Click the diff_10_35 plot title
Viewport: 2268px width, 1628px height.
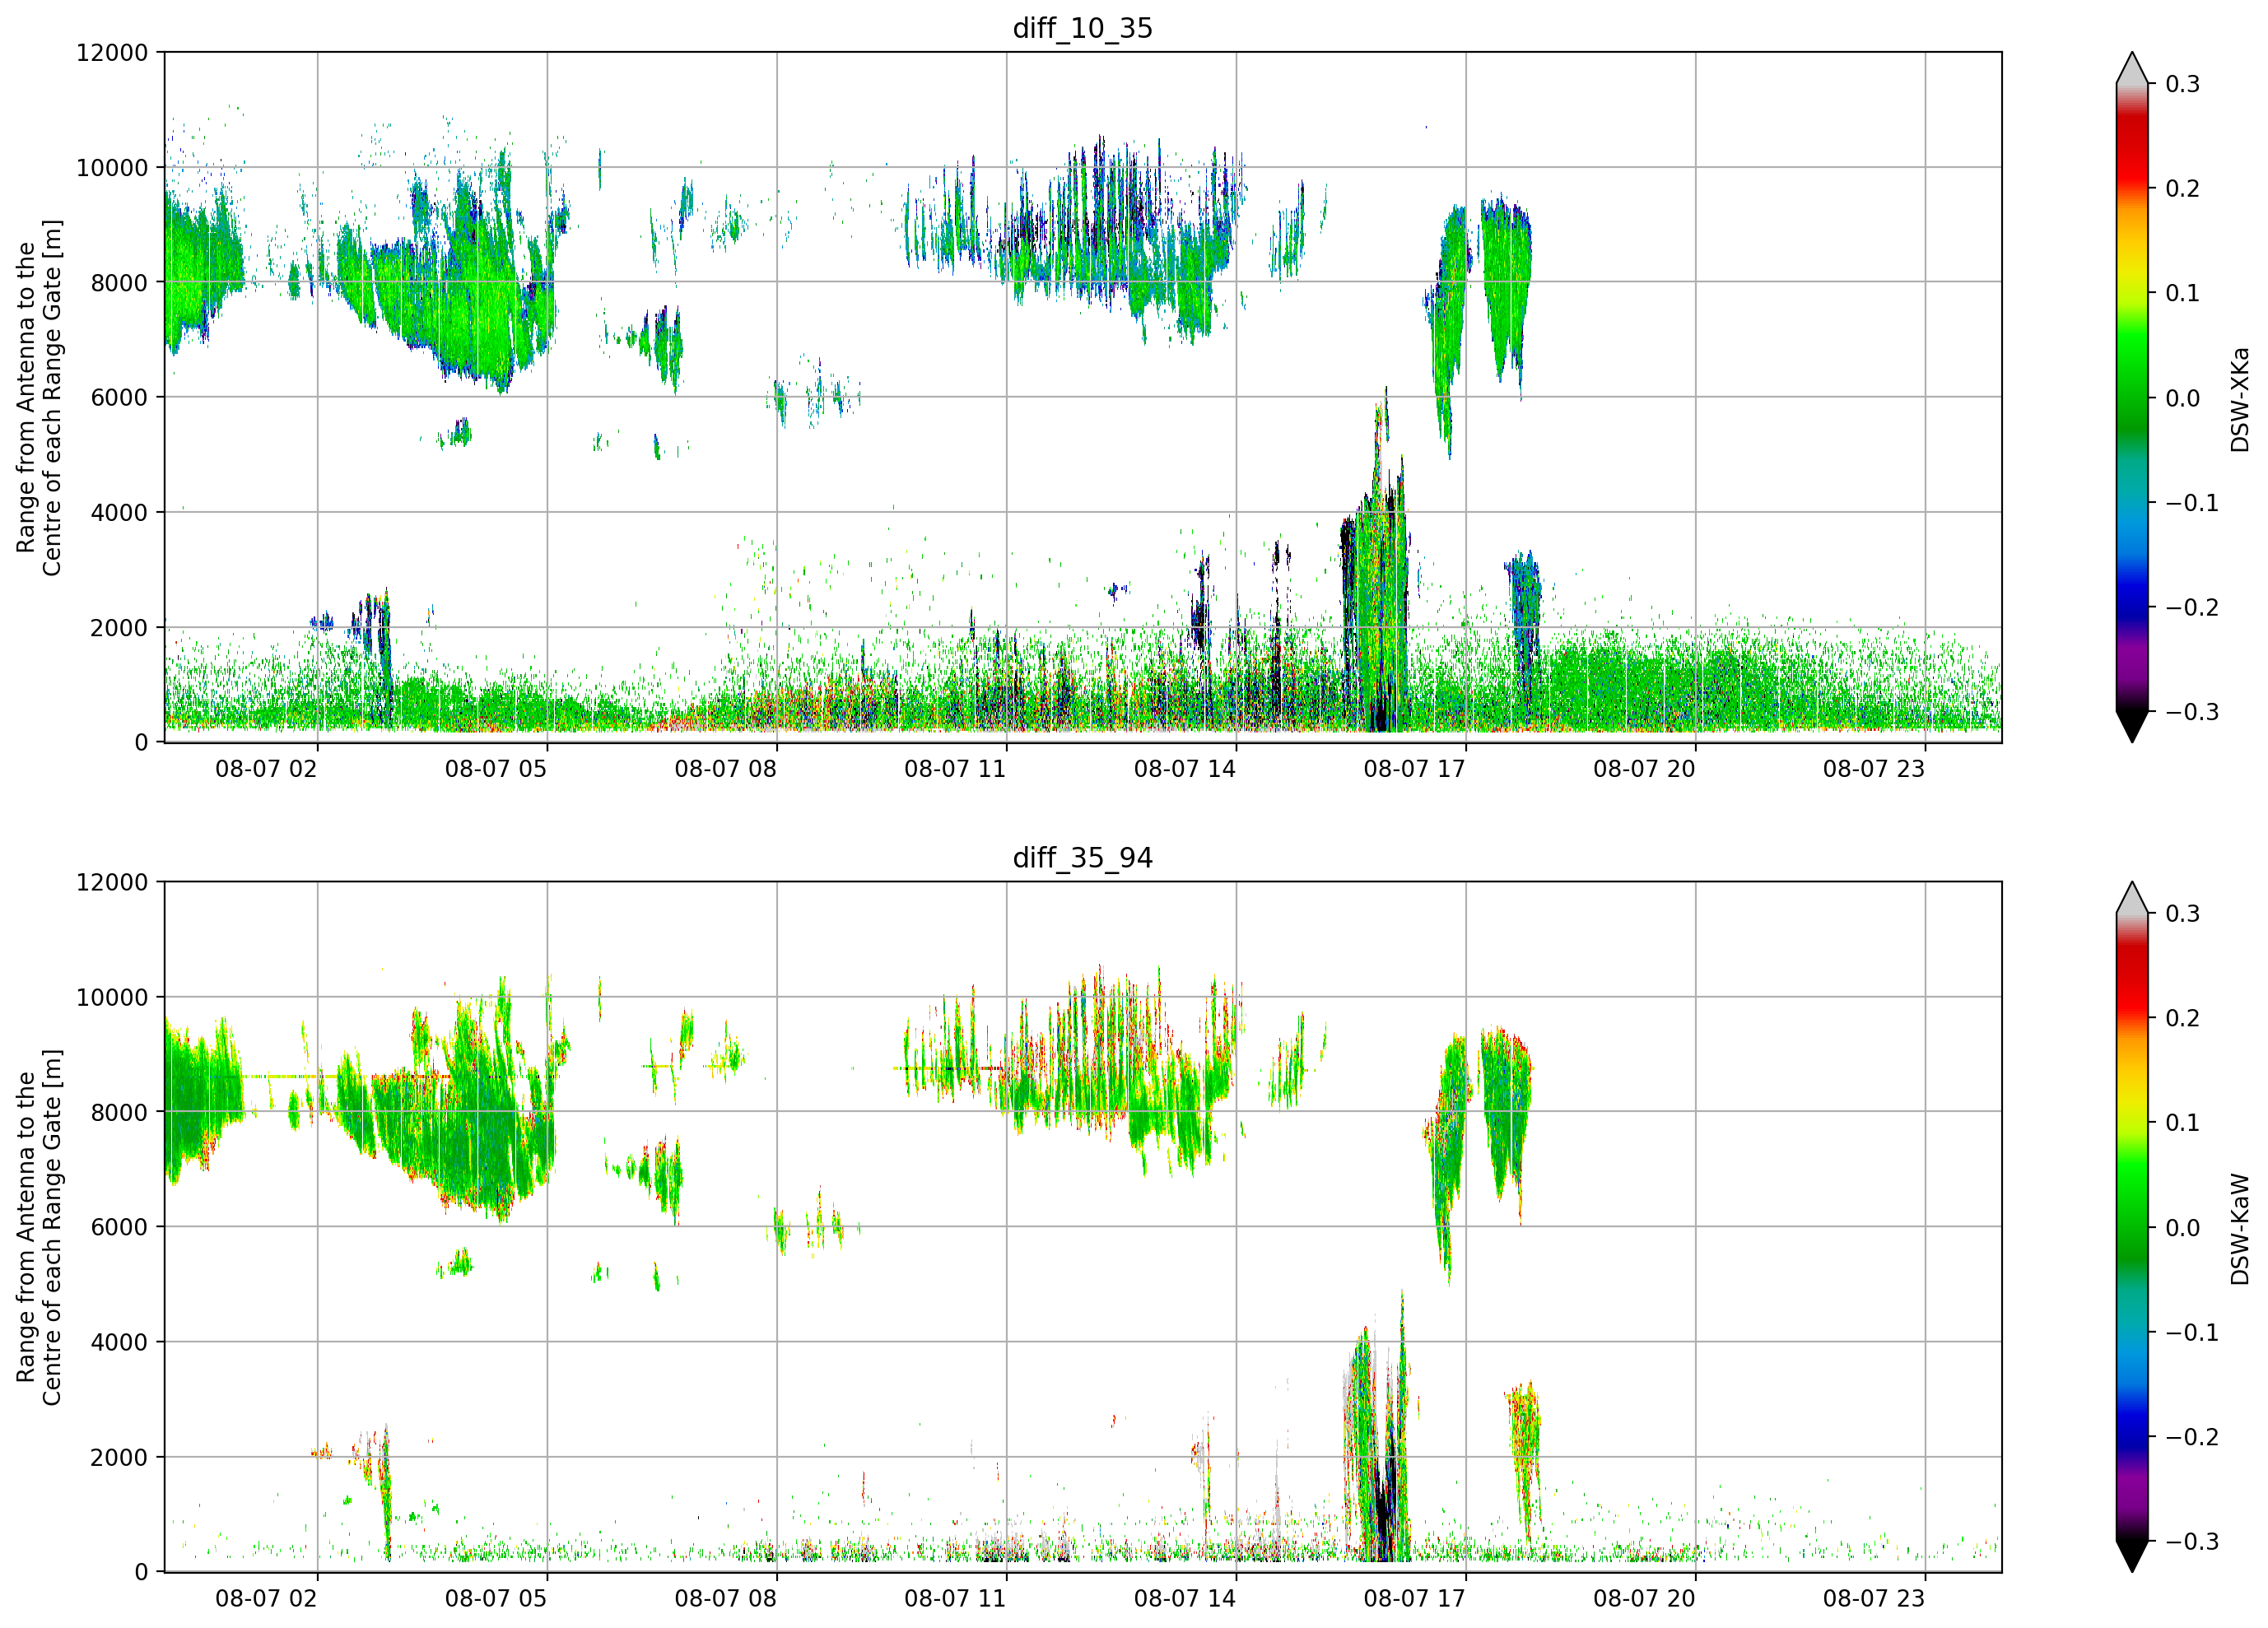(x=1082, y=28)
